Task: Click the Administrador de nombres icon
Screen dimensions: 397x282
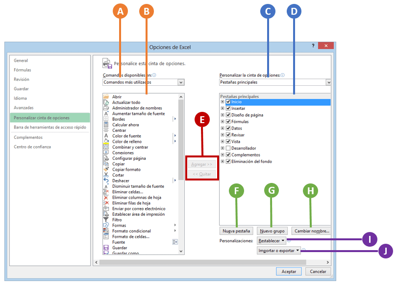Action: tap(106, 108)
